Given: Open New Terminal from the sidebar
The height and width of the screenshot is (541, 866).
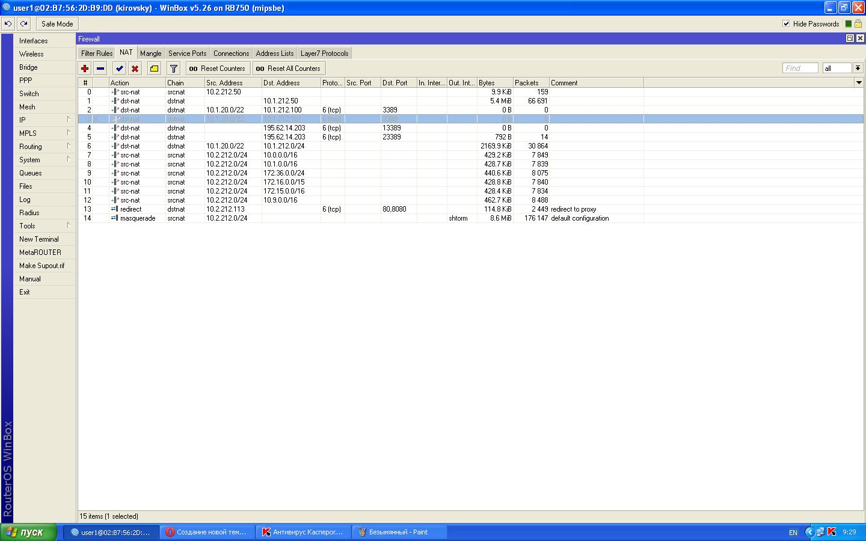Looking at the screenshot, I should (x=45, y=239).
